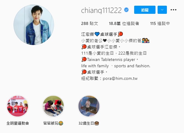The width and height of the screenshot is (184, 133).
Task: Click the family emoji in bio
Action: 146,41
